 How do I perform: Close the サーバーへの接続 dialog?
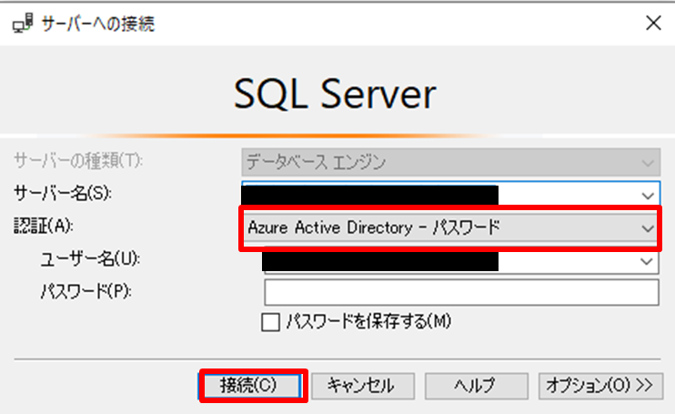(653, 23)
